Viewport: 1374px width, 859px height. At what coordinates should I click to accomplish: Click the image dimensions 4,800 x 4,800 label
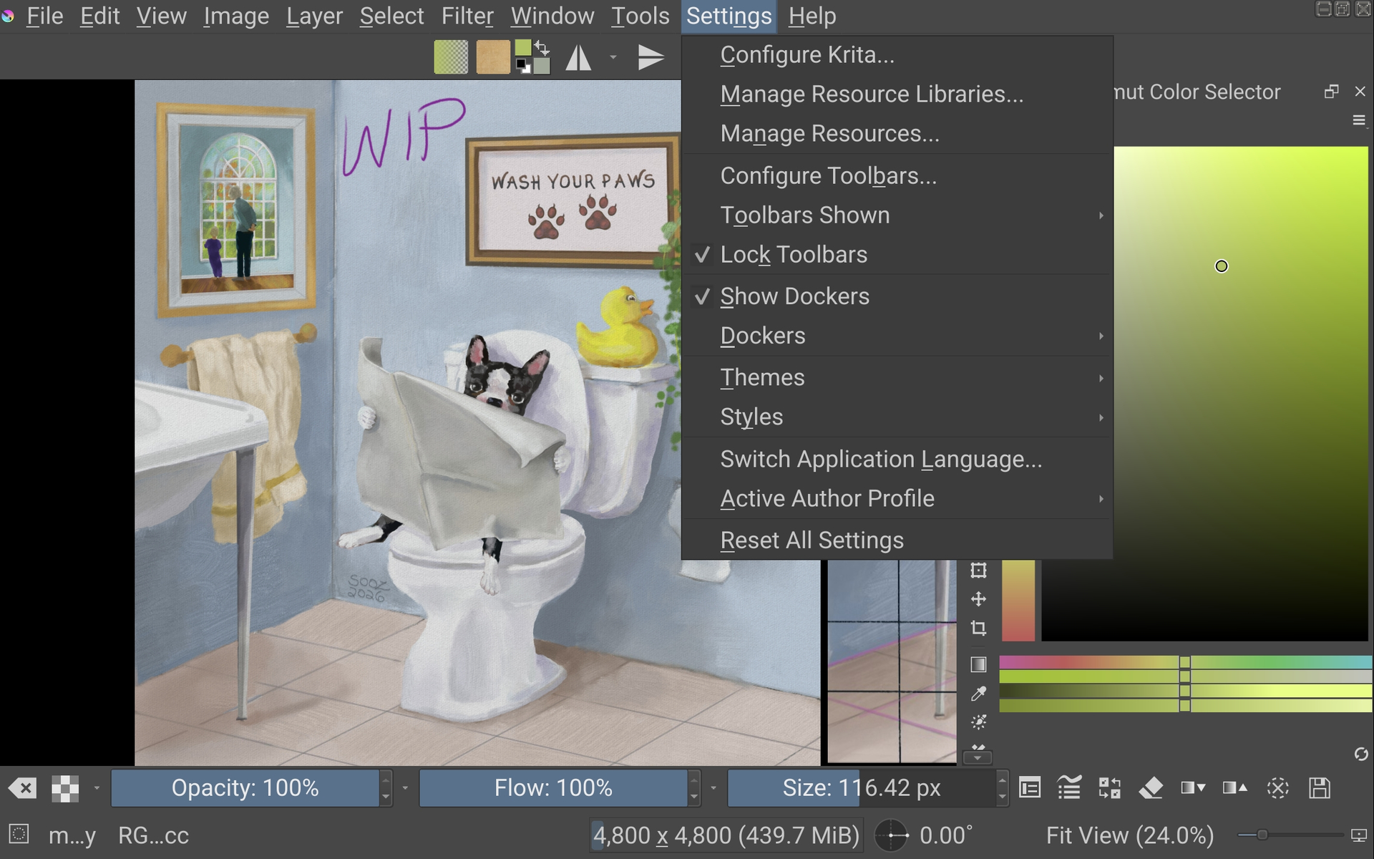coord(726,835)
